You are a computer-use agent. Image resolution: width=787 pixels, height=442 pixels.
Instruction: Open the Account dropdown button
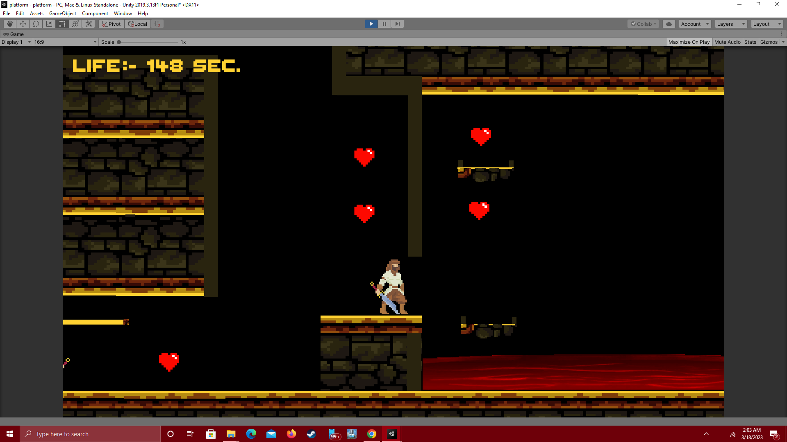[x=694, y=24]
